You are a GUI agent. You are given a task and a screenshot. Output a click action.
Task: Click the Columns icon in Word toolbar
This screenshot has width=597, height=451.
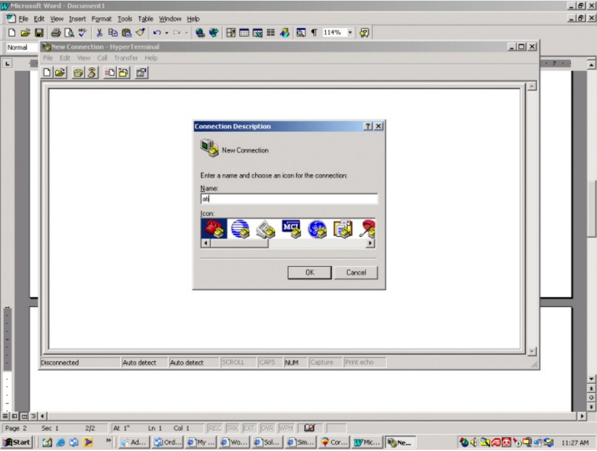point(271,33)
